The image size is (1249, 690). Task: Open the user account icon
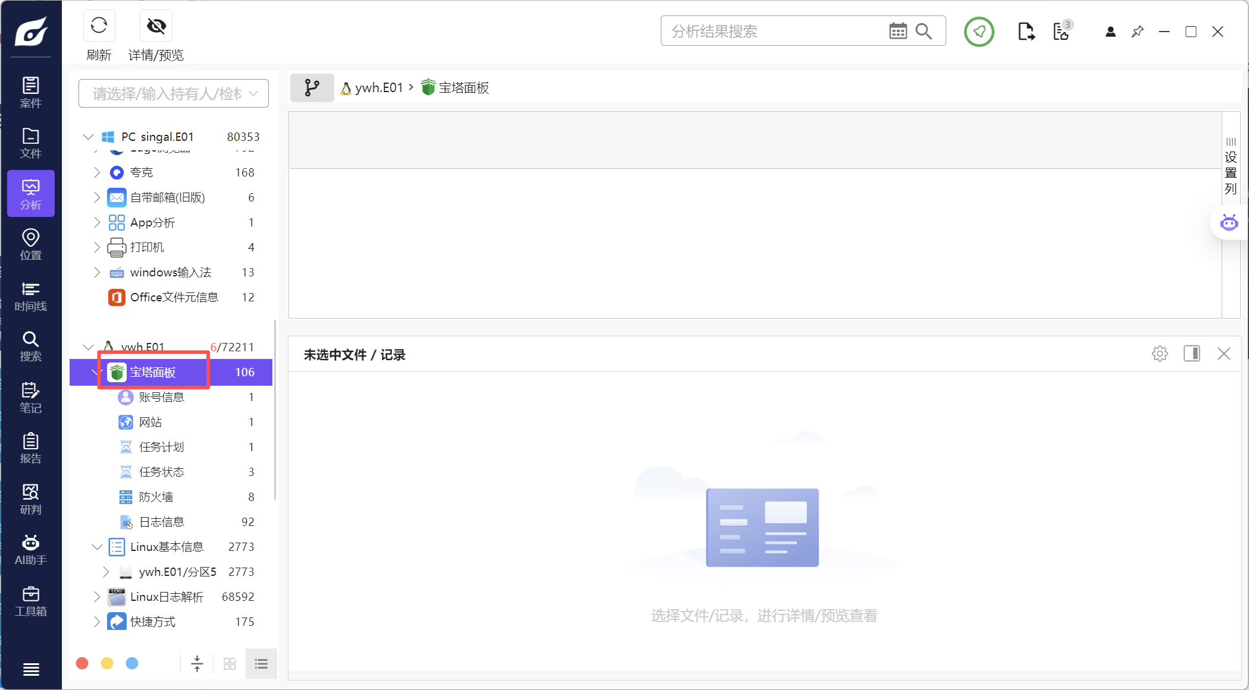click(x=1110, y=31)
